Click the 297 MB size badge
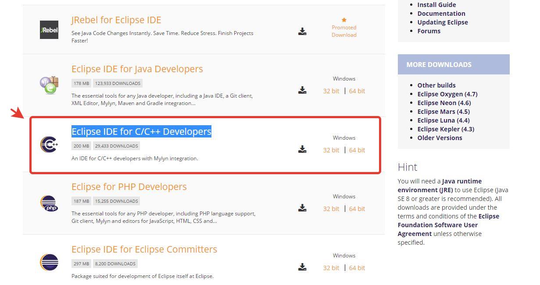This screenshot has height=285, width=540. pyautogui.click(x=81, y=264)
